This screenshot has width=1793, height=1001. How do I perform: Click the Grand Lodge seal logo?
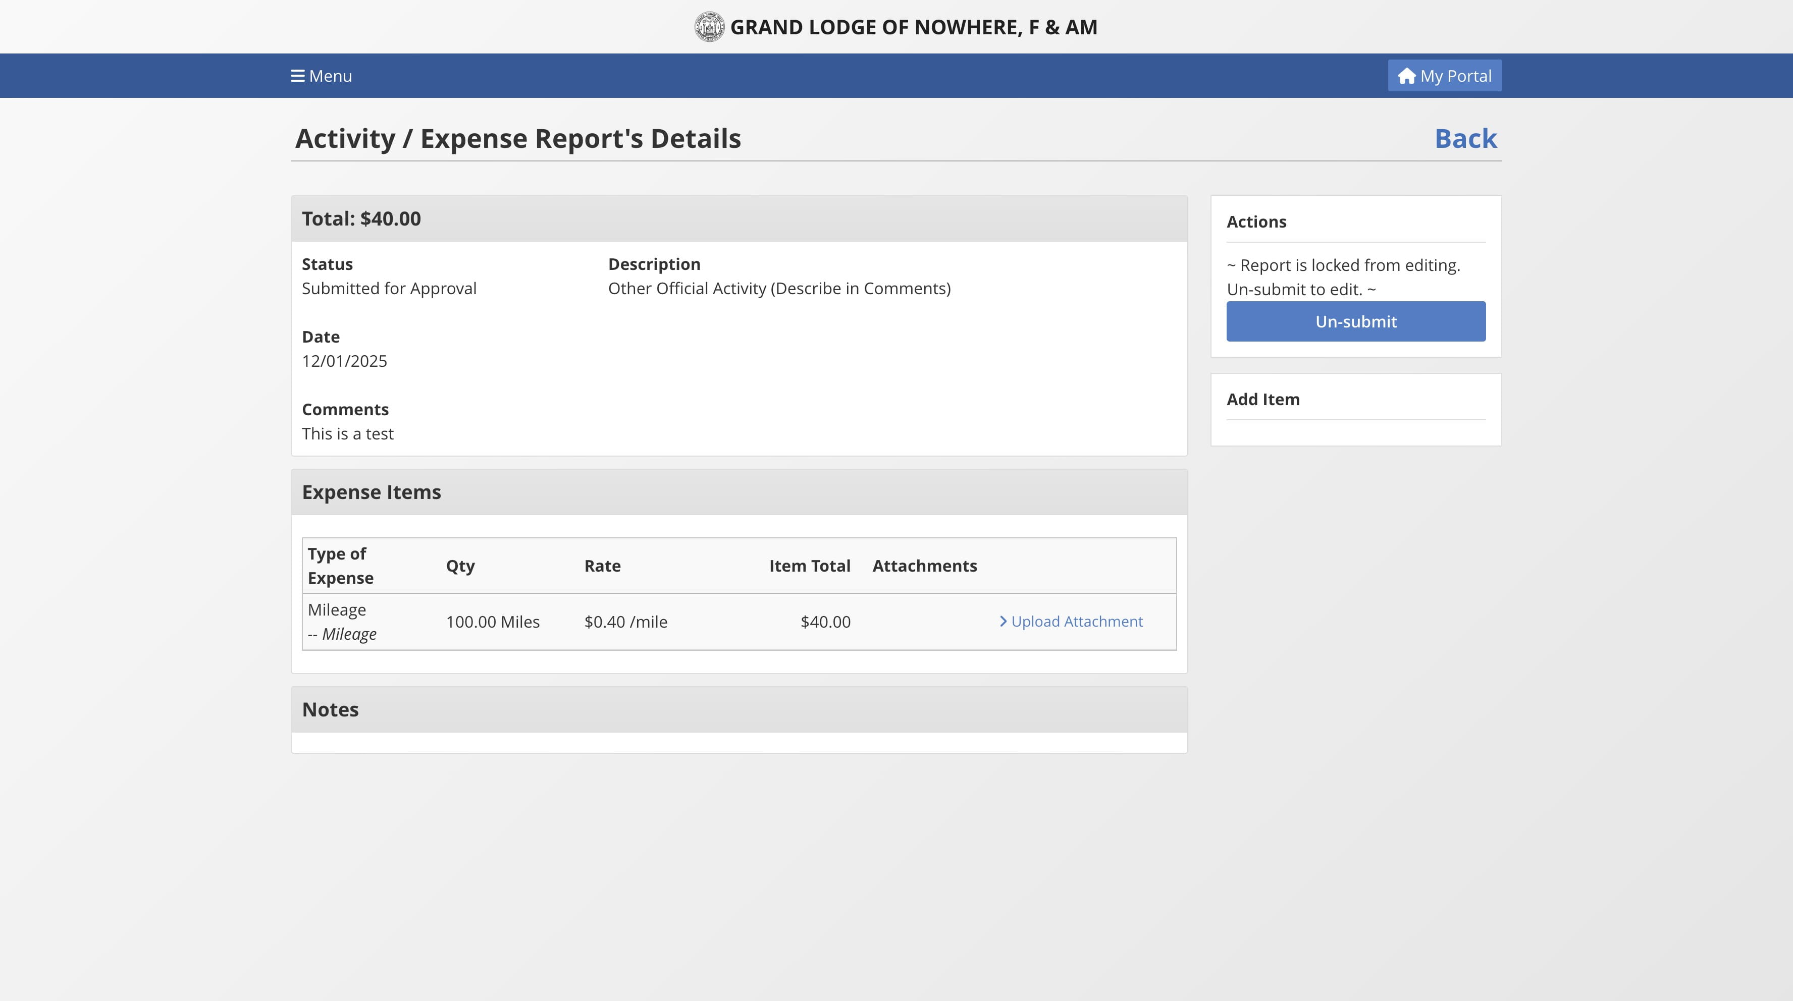click(709, 27)
